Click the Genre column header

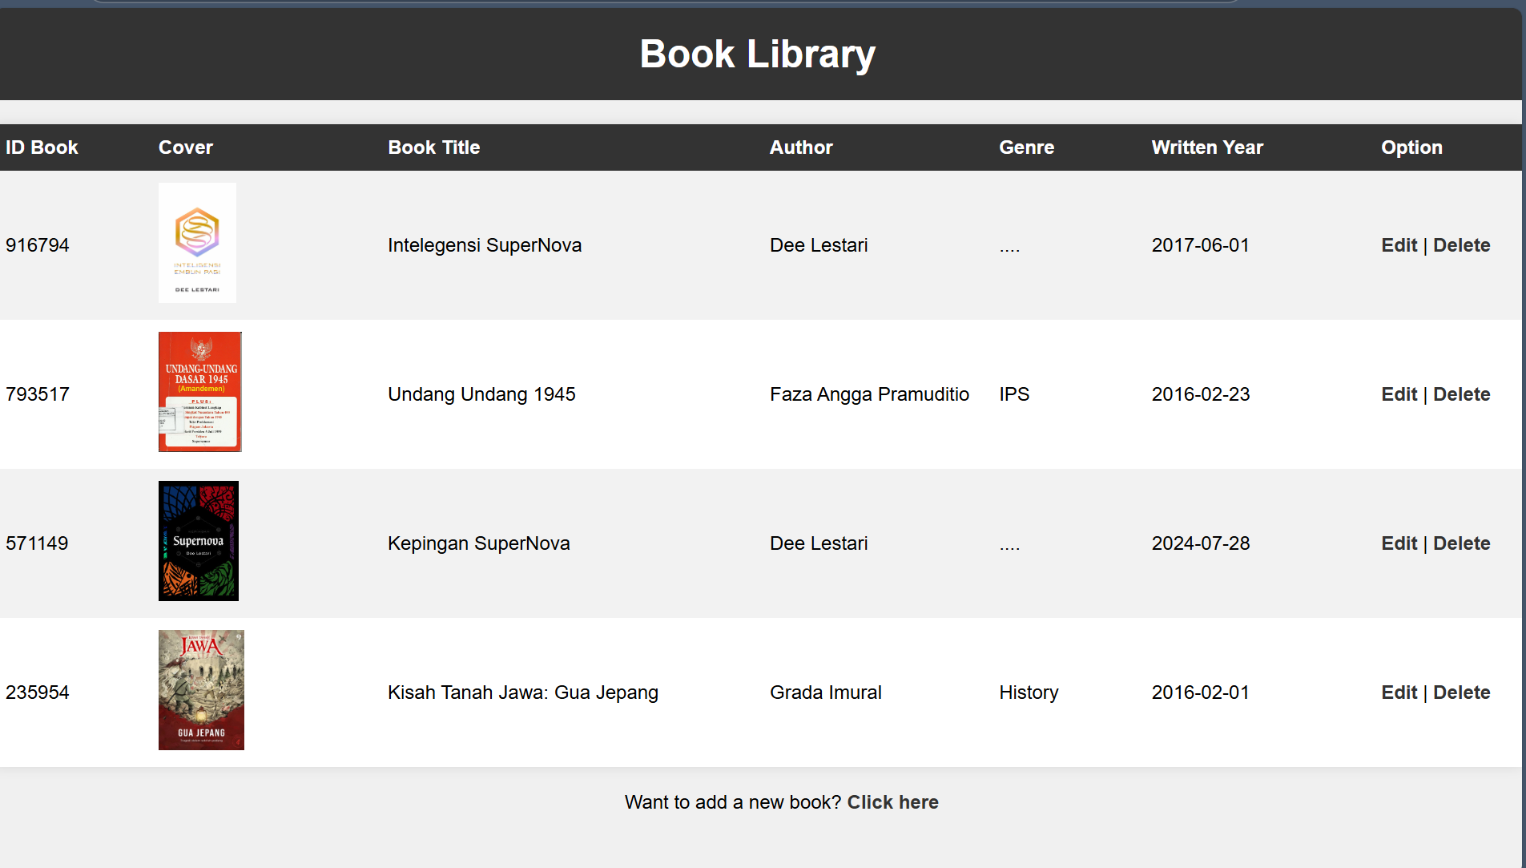coord(1026,147)
